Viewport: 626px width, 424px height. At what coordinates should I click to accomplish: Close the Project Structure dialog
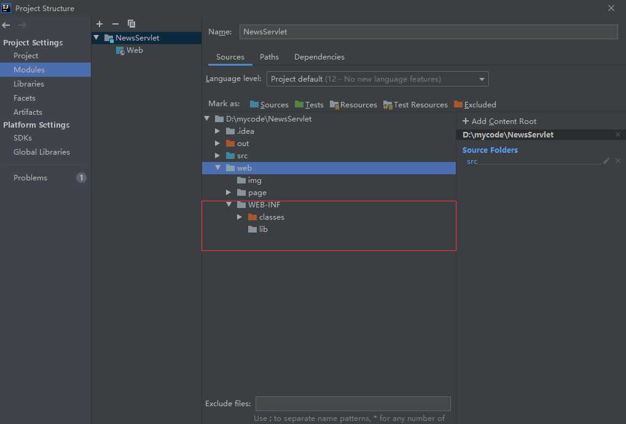611,9
